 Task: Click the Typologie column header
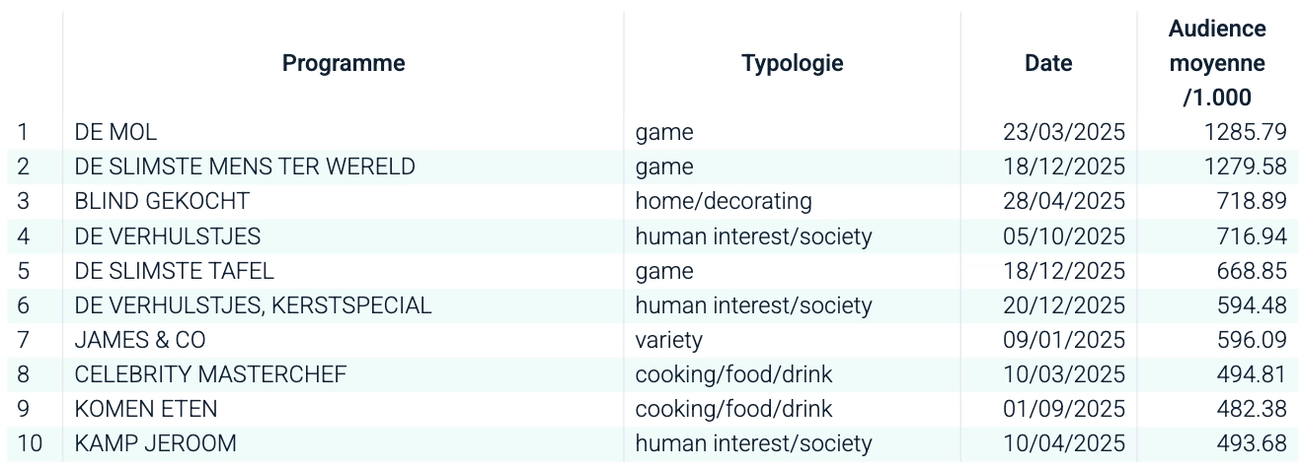[792, 63]
